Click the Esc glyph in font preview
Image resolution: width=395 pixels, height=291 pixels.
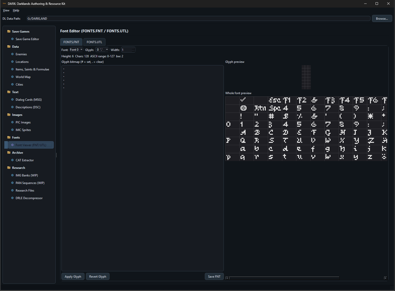coord(275,100)
